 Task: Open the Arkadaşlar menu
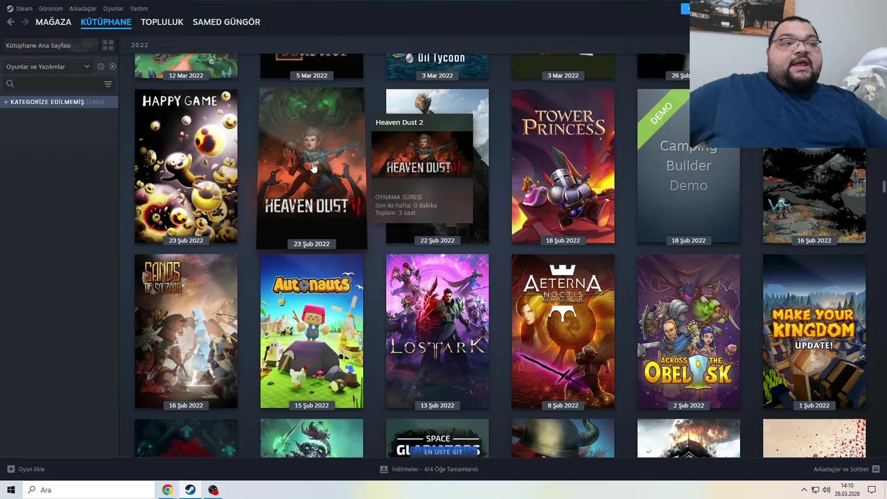click(x=83, y=8)
